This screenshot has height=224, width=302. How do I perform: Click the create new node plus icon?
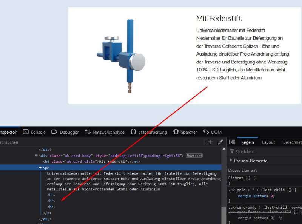point(210,142)
